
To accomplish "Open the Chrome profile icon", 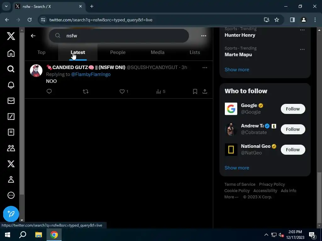I will [303, 20].
